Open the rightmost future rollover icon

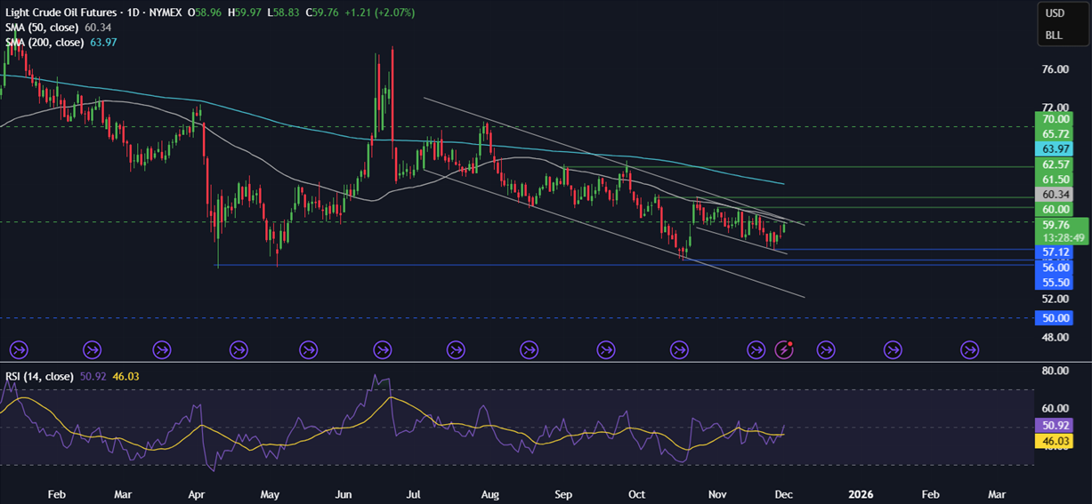click(x=969, y=350)
